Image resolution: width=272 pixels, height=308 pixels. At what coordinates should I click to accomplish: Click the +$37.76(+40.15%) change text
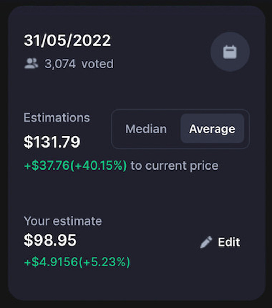tap(75, 165)
